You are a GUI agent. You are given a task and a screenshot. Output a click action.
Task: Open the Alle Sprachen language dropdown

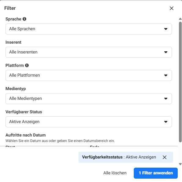click(x=89, y=29)
